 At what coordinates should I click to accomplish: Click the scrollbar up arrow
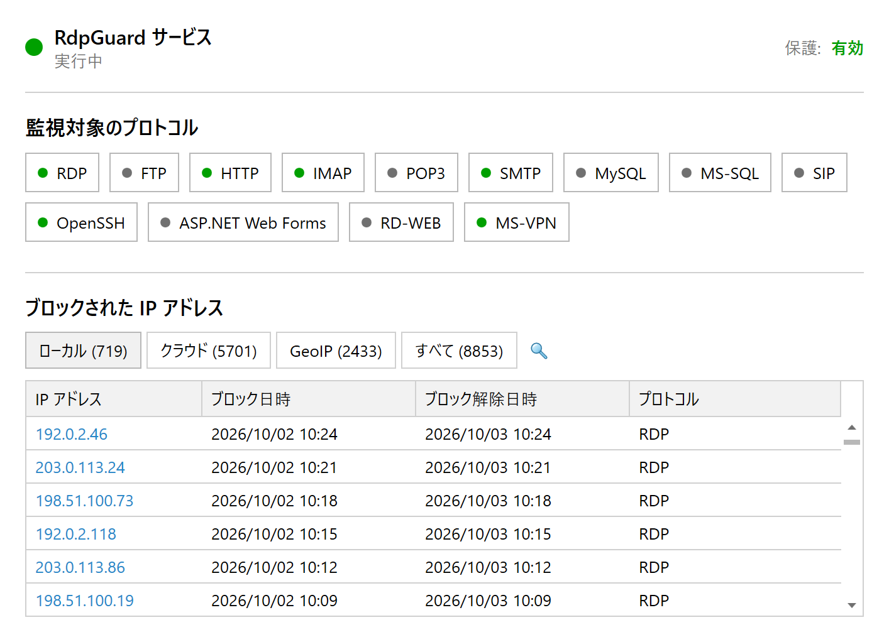click(x=852, y=427)
